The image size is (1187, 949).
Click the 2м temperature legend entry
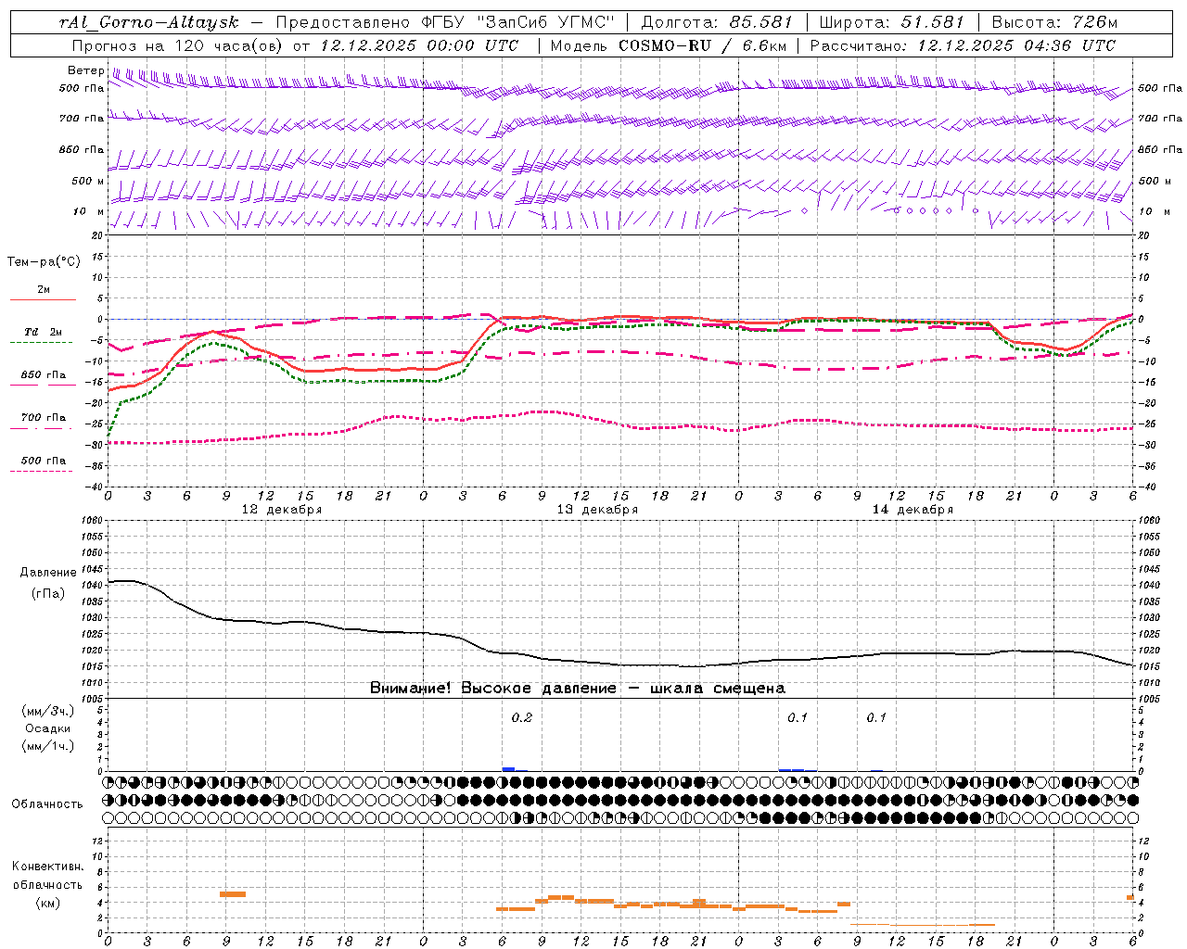point(43,289)
